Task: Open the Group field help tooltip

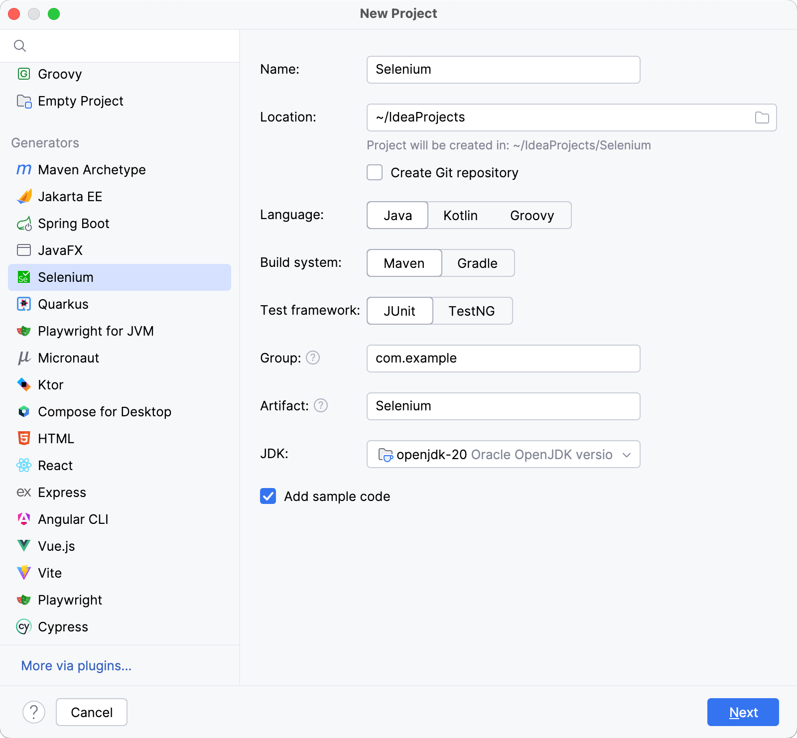Action: 313,357
